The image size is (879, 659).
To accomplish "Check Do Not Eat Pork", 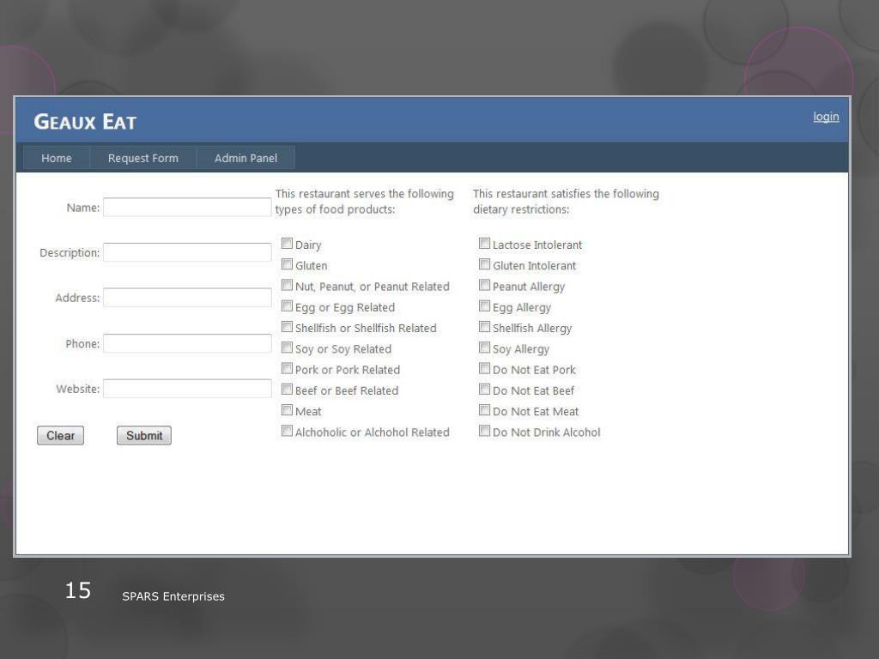I will pos(484,369).
